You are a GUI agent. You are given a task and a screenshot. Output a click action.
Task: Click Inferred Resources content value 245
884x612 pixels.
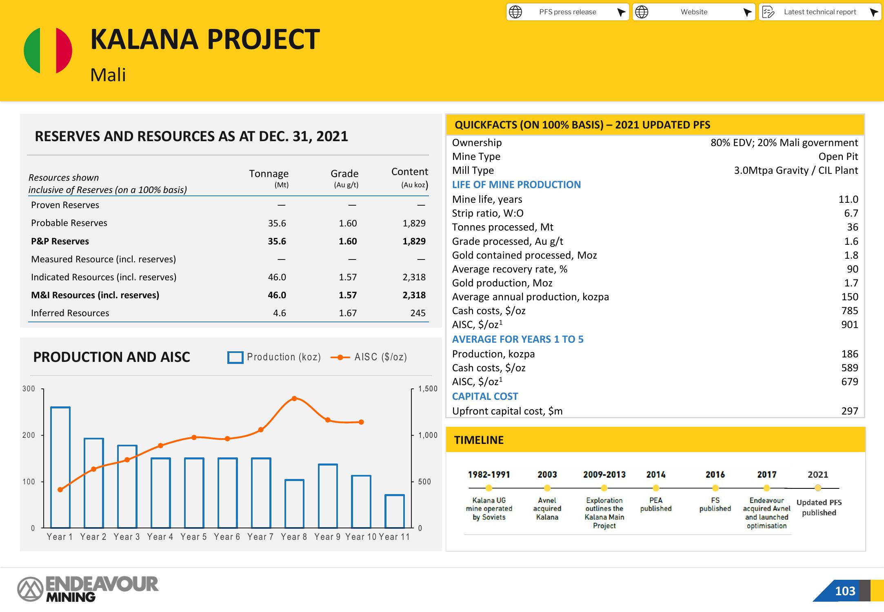coord(418,313)
